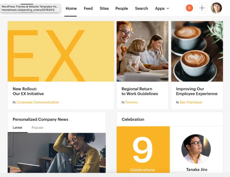The image size is (230, 177).
Task: Expand the Apps dropdown chevron
Action: [x=168, y=8]
